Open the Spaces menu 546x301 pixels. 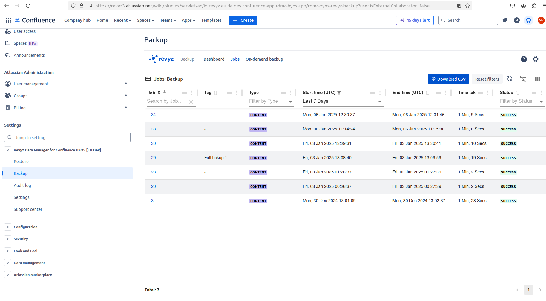(145, 20)
